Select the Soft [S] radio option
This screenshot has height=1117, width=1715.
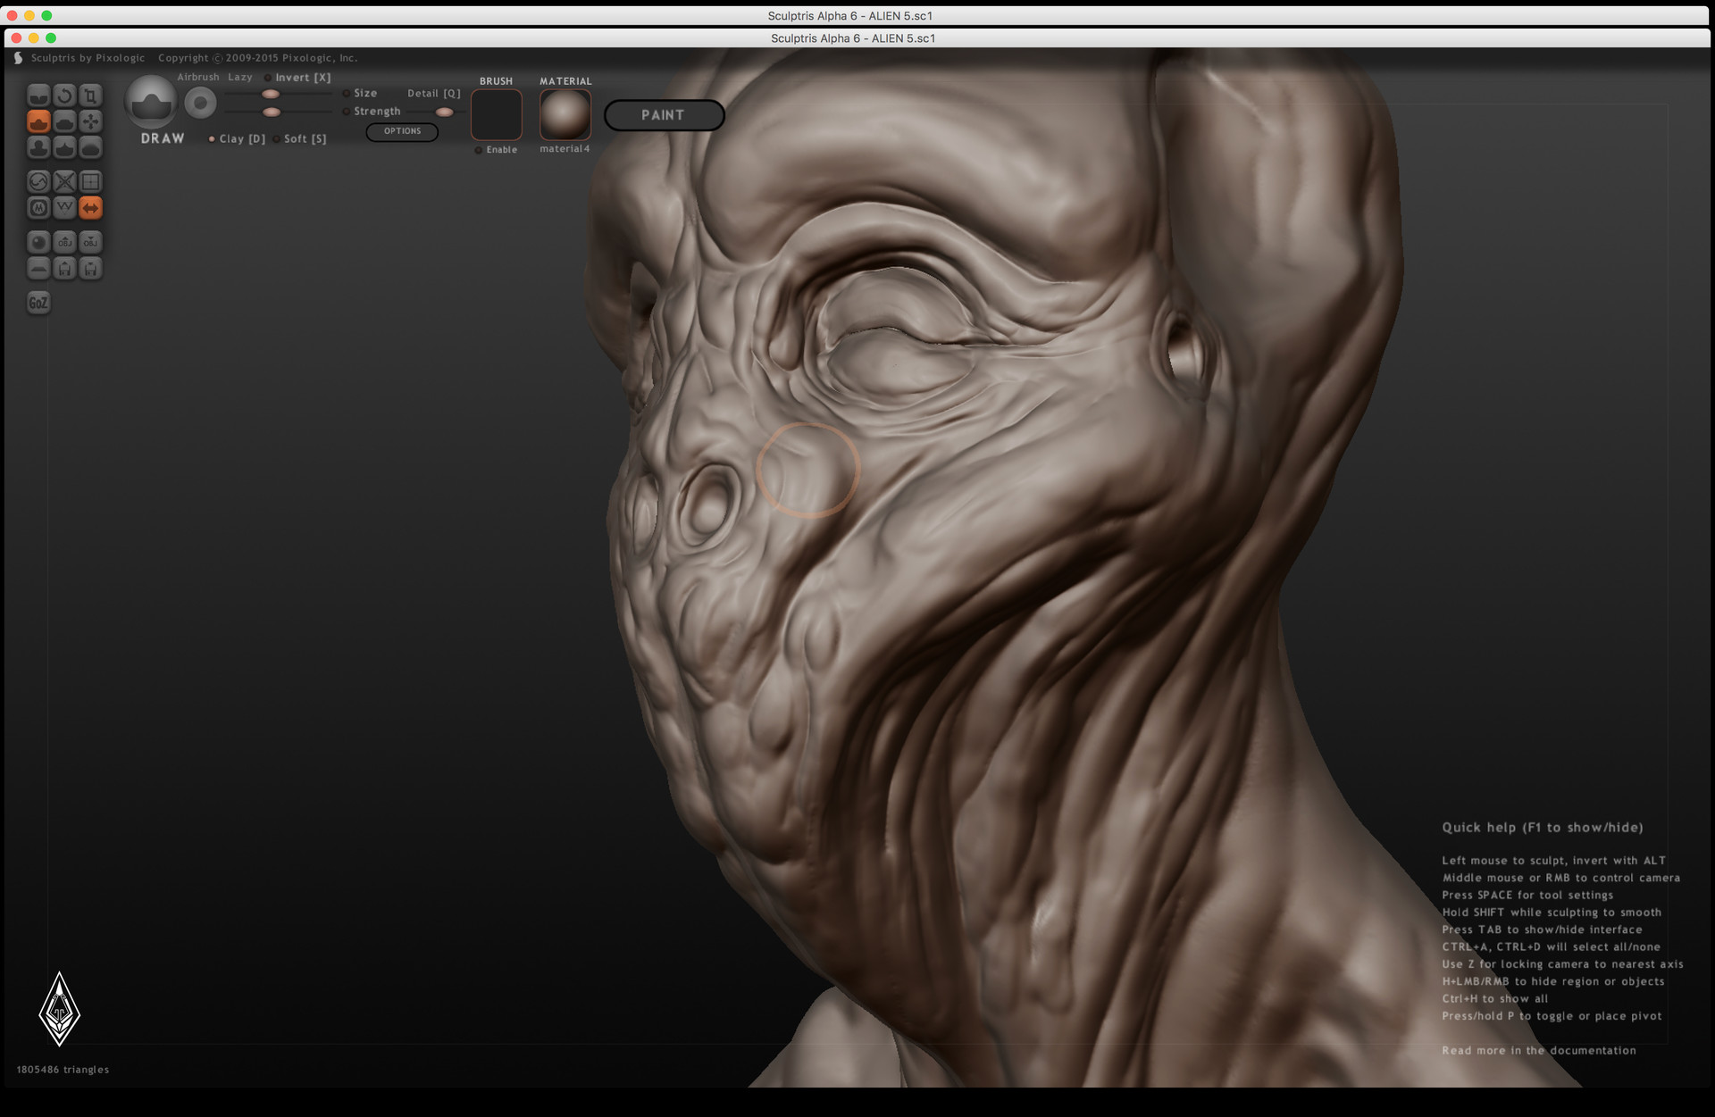coord(300,138)
